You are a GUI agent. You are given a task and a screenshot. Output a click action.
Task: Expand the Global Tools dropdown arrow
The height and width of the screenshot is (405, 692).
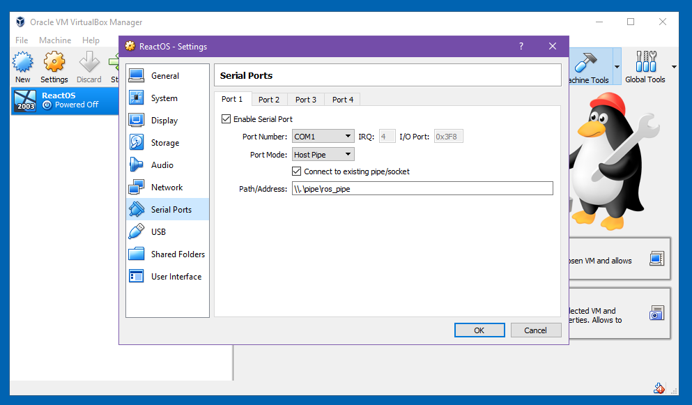tap(674, 67)
